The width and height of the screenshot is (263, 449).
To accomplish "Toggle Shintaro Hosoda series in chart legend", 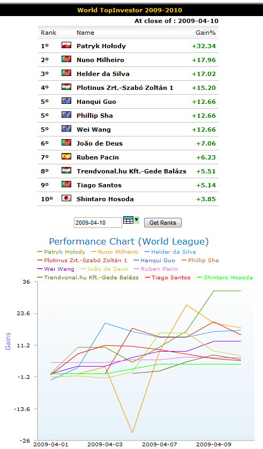I will pyautogui.click(x=225, y=277).
